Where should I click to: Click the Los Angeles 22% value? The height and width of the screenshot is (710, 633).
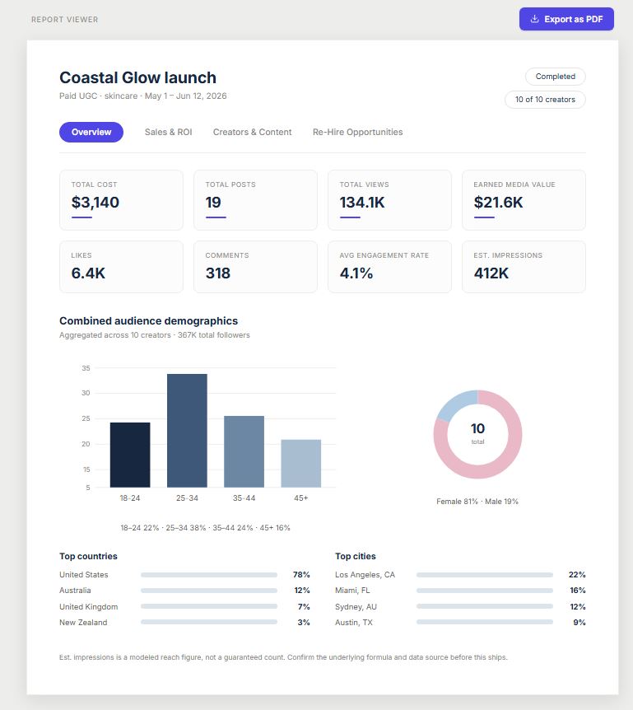[577, 575]
